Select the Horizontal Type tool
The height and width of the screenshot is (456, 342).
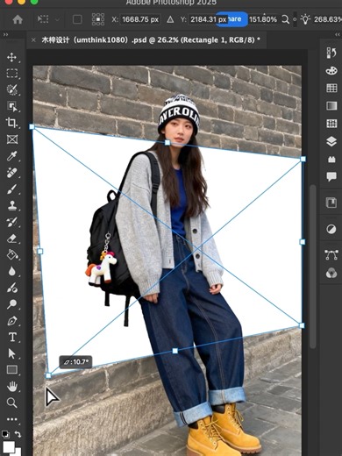[x=12, y=338]
